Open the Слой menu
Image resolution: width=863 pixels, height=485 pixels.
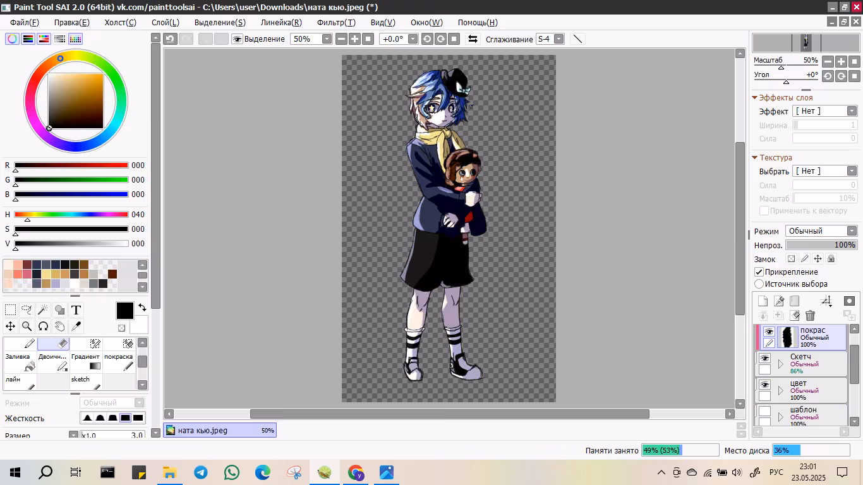click(166, 22)
